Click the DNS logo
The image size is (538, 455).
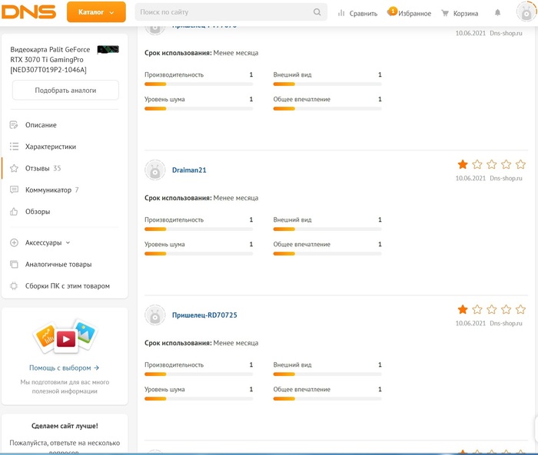pos(28,12)
